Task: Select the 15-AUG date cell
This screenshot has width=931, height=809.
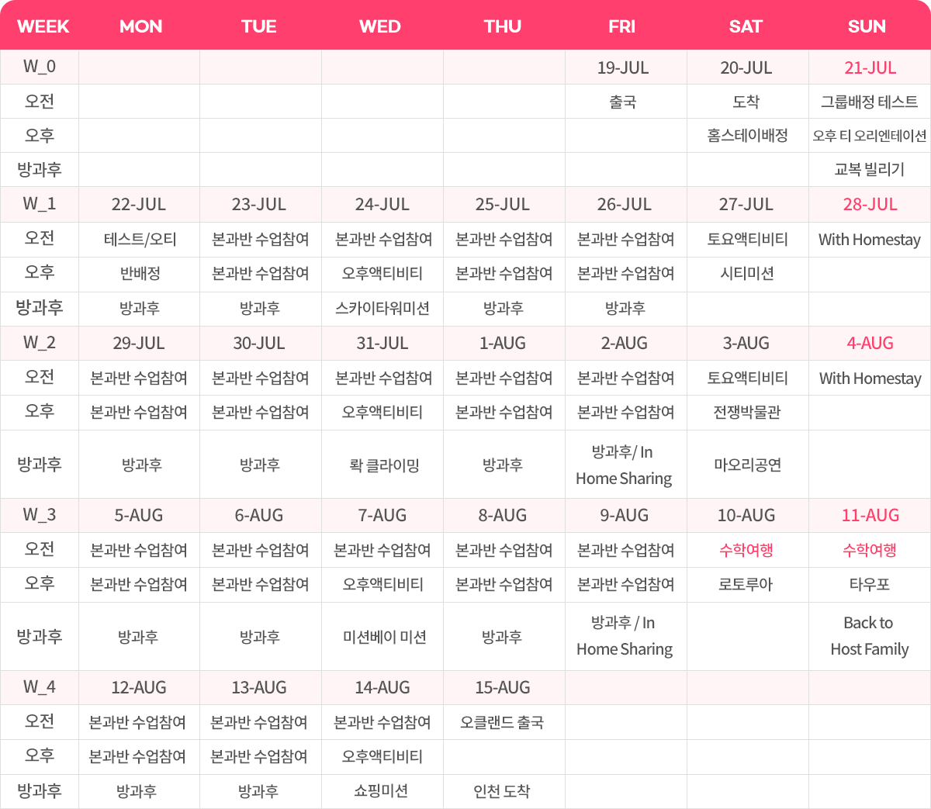Action: (x=503, y=687)
